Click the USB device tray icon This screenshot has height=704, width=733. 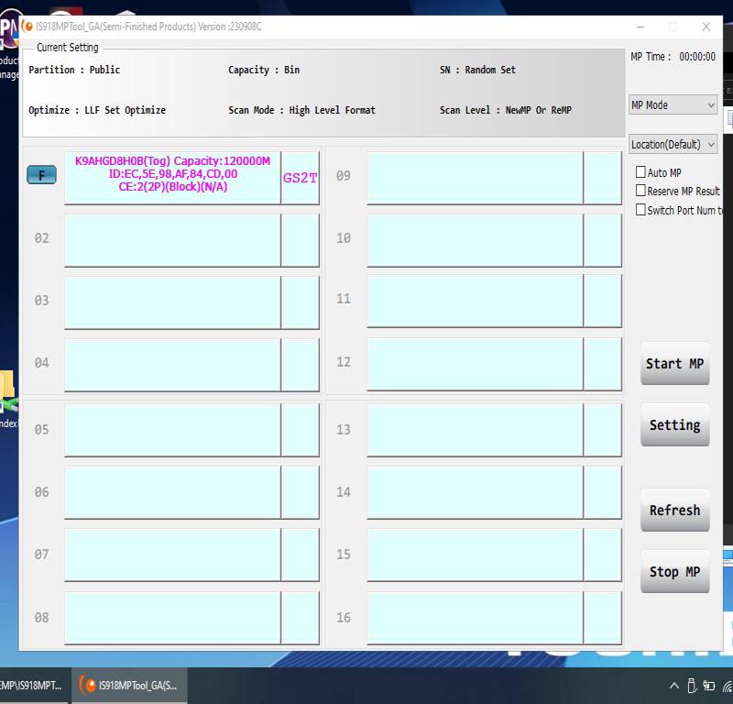(x=690, y=686)
